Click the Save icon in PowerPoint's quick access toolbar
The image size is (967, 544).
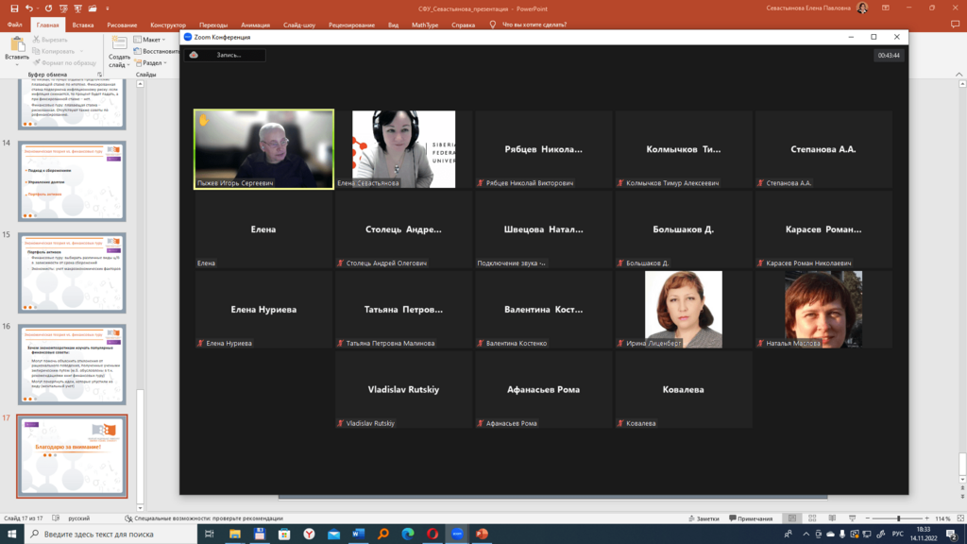[14, 8]
